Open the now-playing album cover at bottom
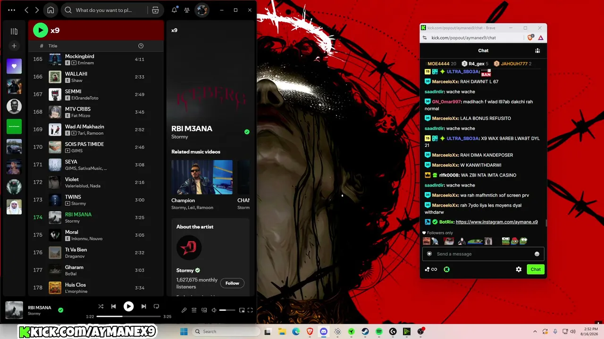Screen dimensions: 604x339 (x=14, y=310)
